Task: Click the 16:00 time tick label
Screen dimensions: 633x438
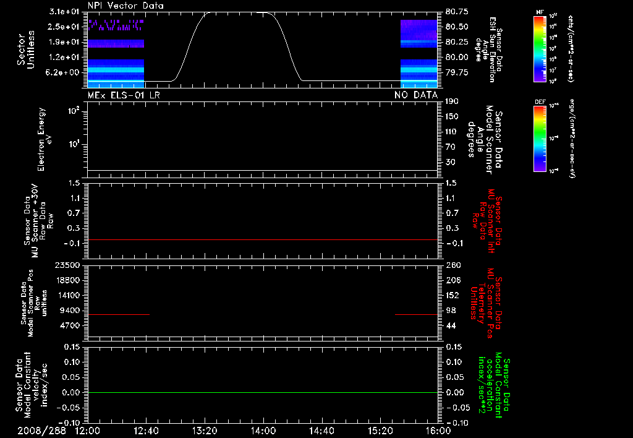Action: pos(438,431)
